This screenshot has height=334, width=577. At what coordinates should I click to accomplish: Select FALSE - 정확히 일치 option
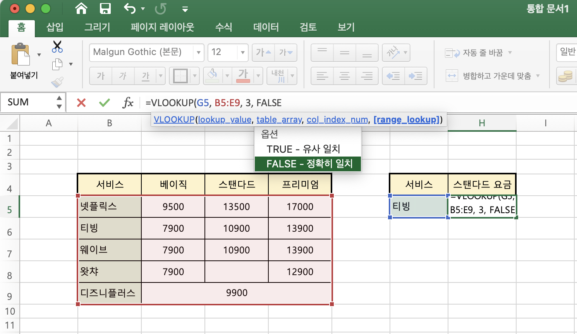tap(308, 164)
